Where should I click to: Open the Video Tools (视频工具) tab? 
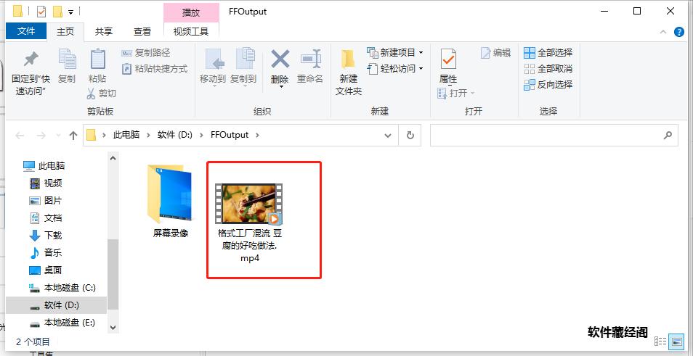(x=191, y=31)
